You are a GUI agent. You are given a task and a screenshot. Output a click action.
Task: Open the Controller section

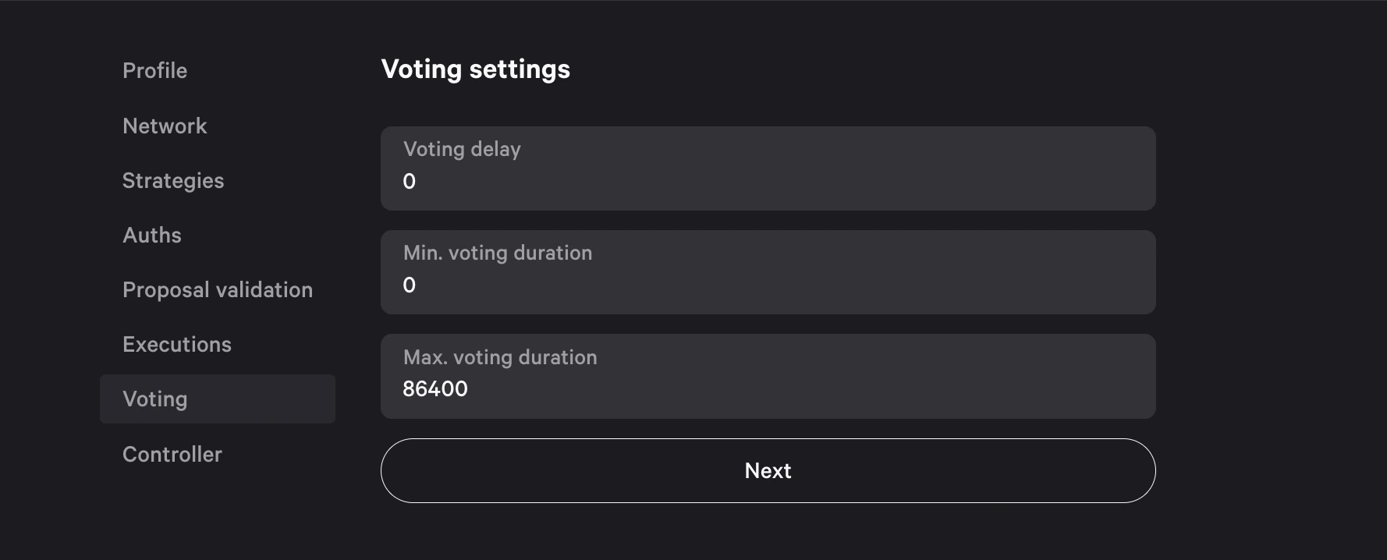[x=172, y=455]
